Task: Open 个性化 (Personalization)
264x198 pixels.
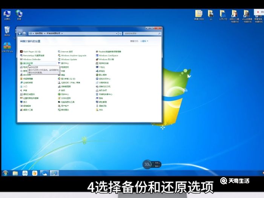Action: click(x=100, y=67)
